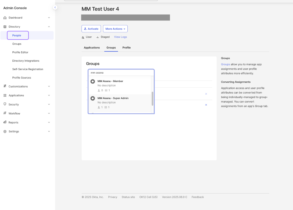The image size is (293, 210).
Task: Remove the second group using its X
Action: point(206,105)
